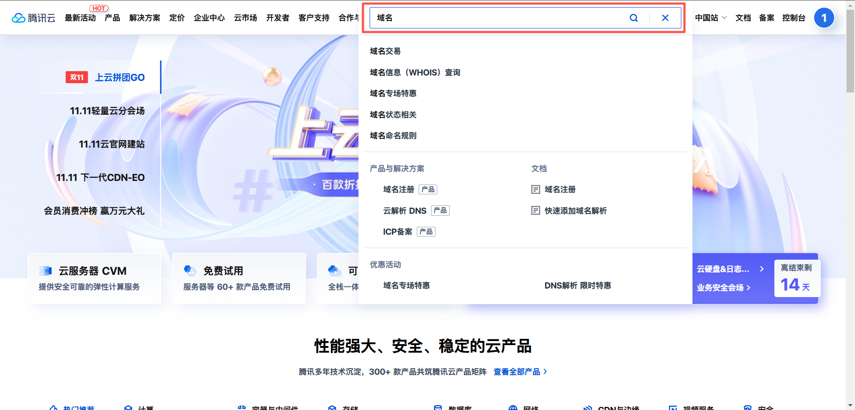Click the 备案 link in the header
855x410 pixels.
tap(766, 18)
